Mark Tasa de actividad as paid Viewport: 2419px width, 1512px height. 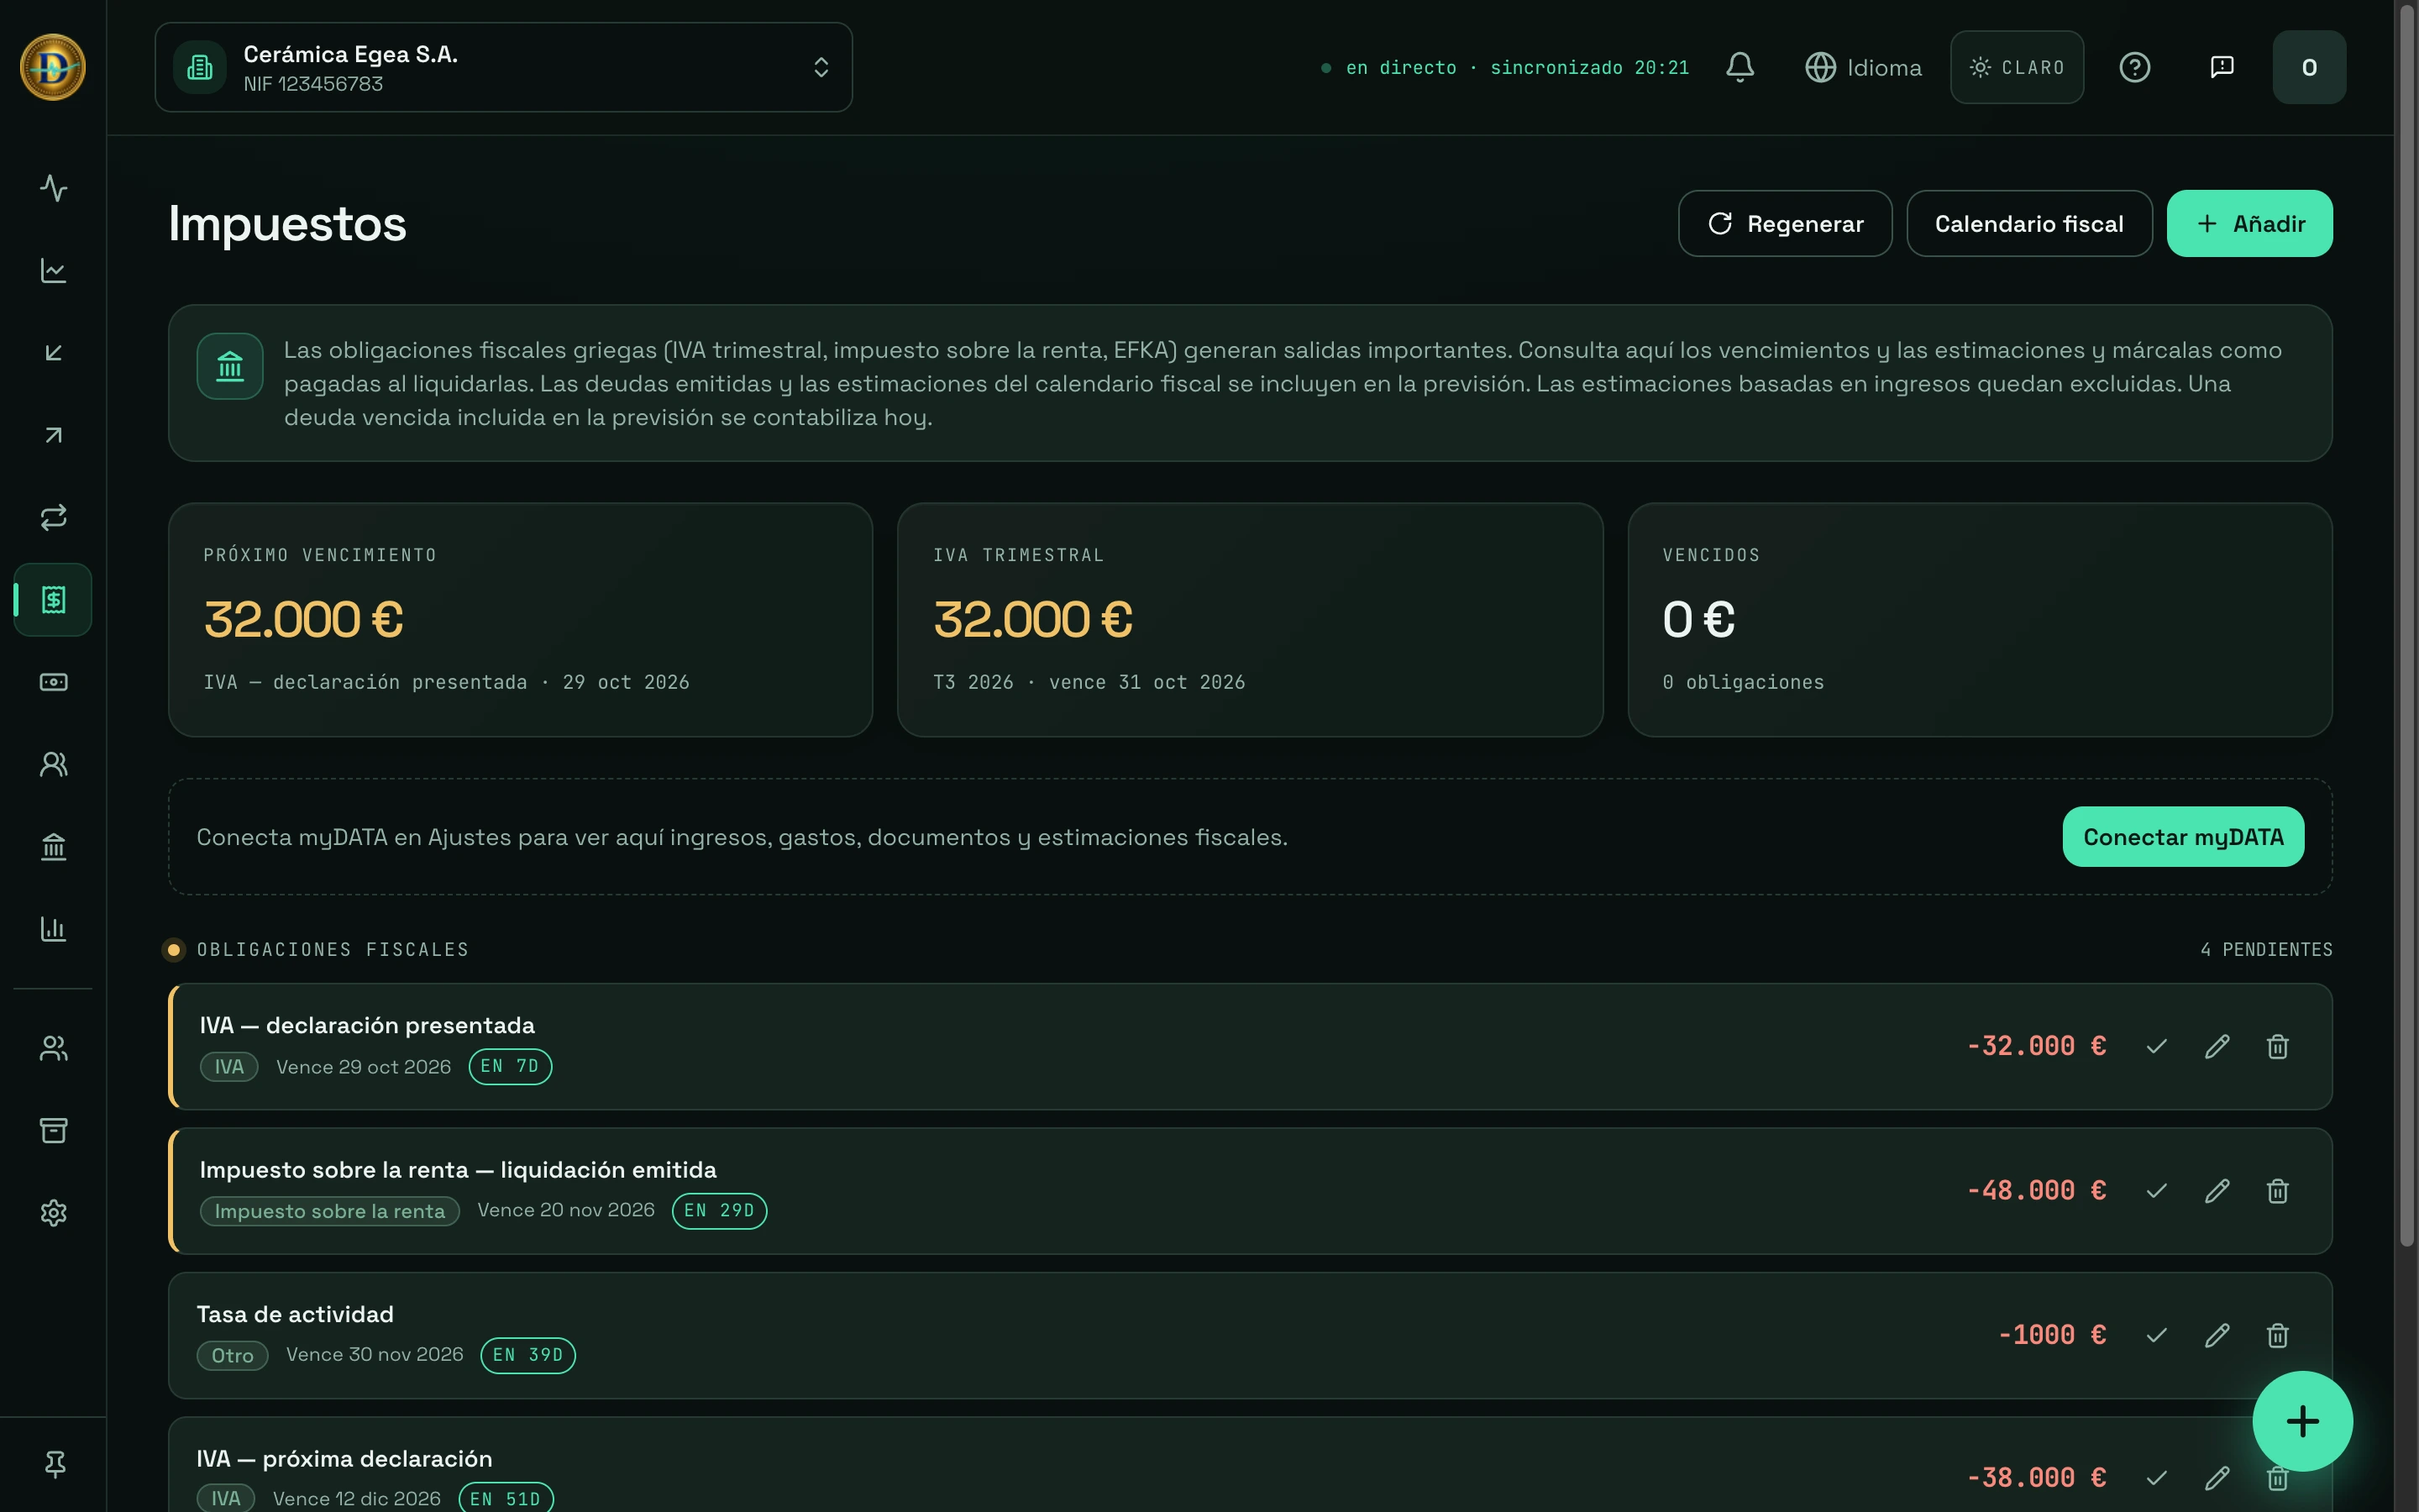2156,1335
